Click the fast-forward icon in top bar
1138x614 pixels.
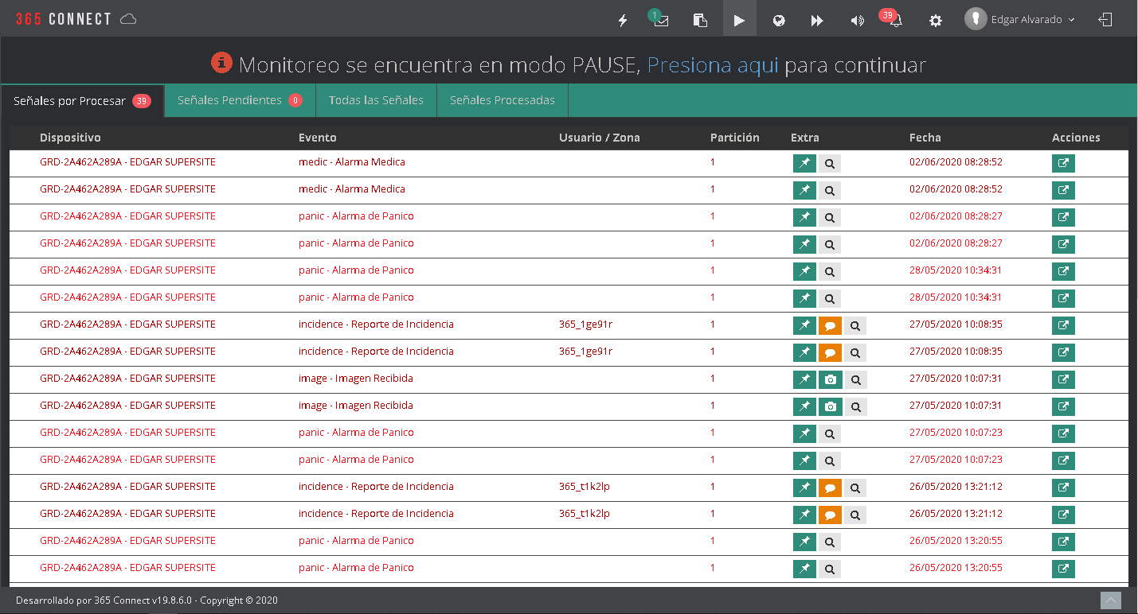pos(817,21)
